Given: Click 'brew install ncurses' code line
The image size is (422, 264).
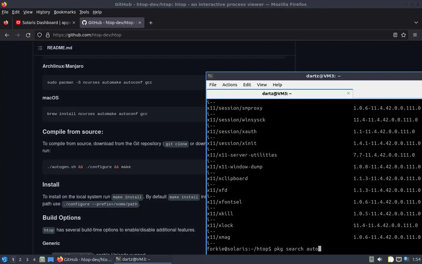Looking at the screenshot, I should 97,114.
